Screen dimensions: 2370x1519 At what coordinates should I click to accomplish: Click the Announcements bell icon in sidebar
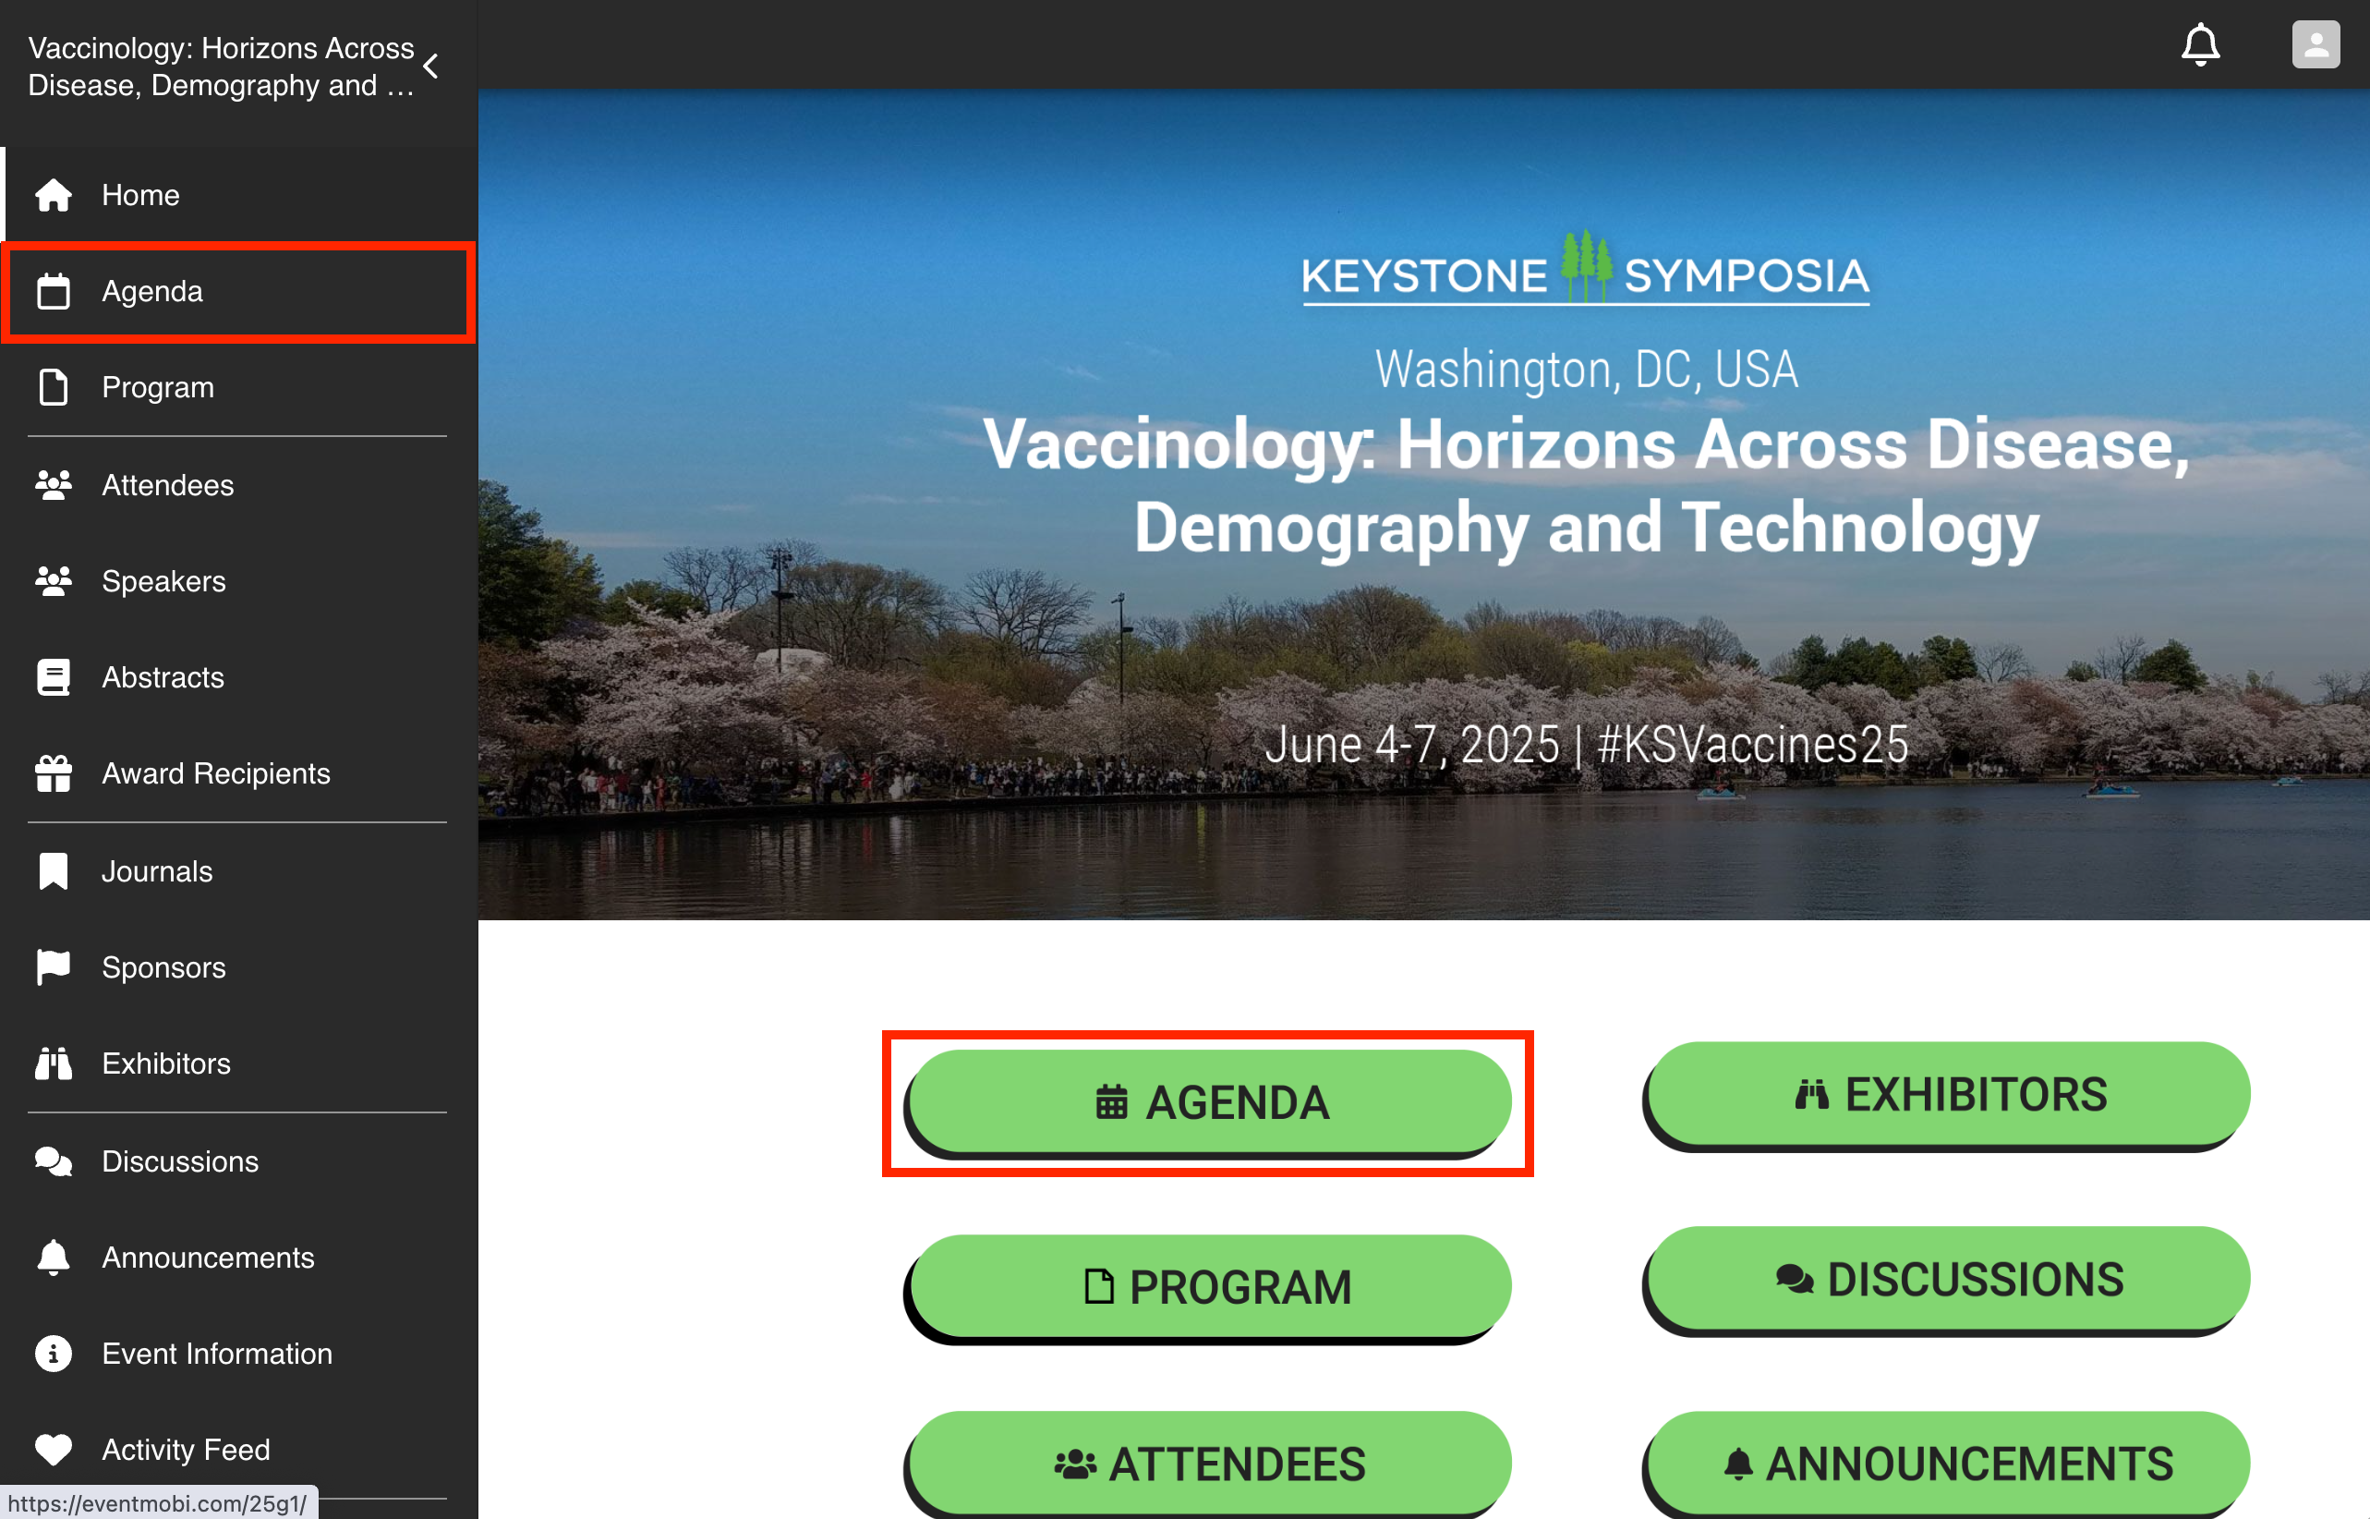point(54,1258)
